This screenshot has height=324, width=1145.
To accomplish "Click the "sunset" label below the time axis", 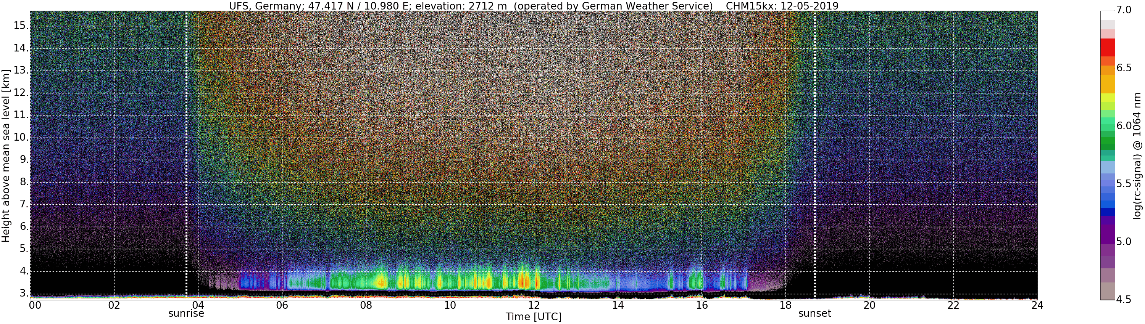I will (x=815, y=313).
